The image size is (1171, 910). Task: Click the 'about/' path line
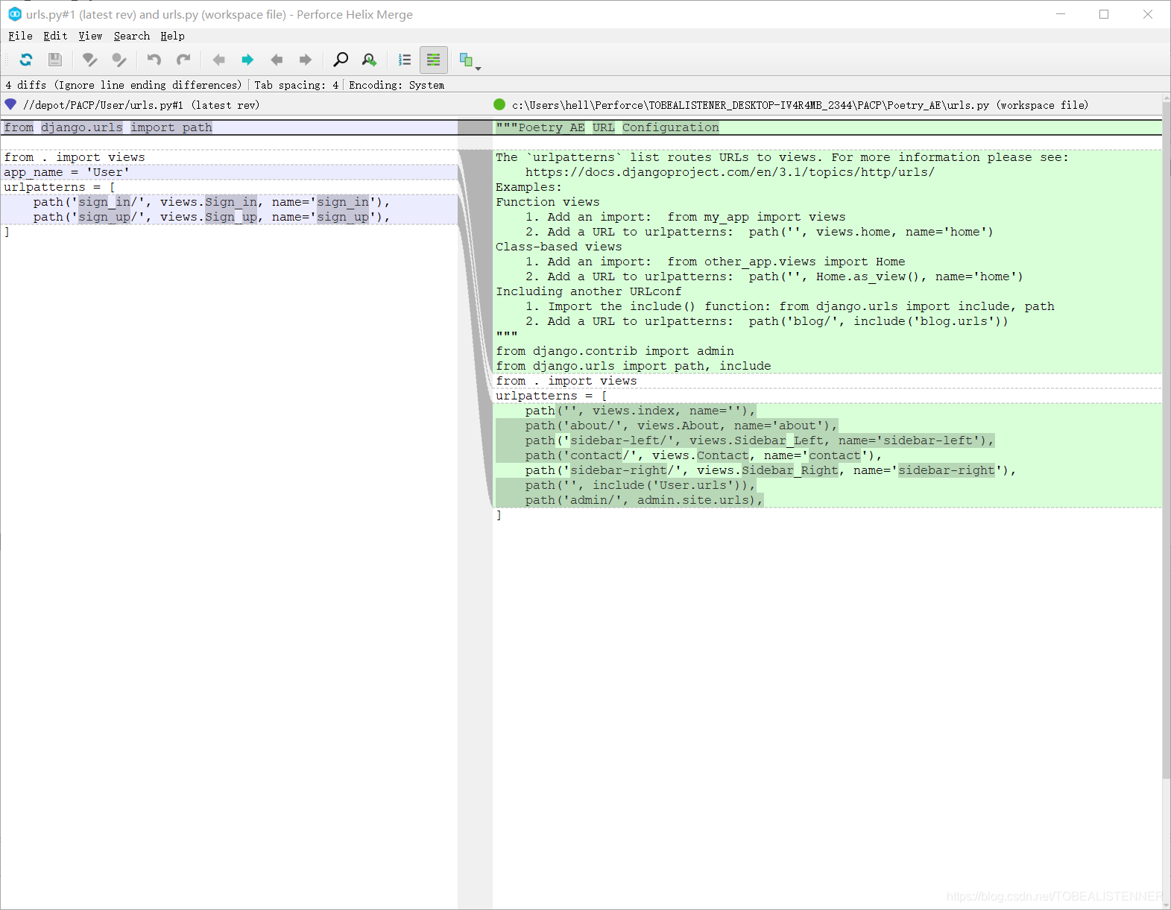coord(681,426)
